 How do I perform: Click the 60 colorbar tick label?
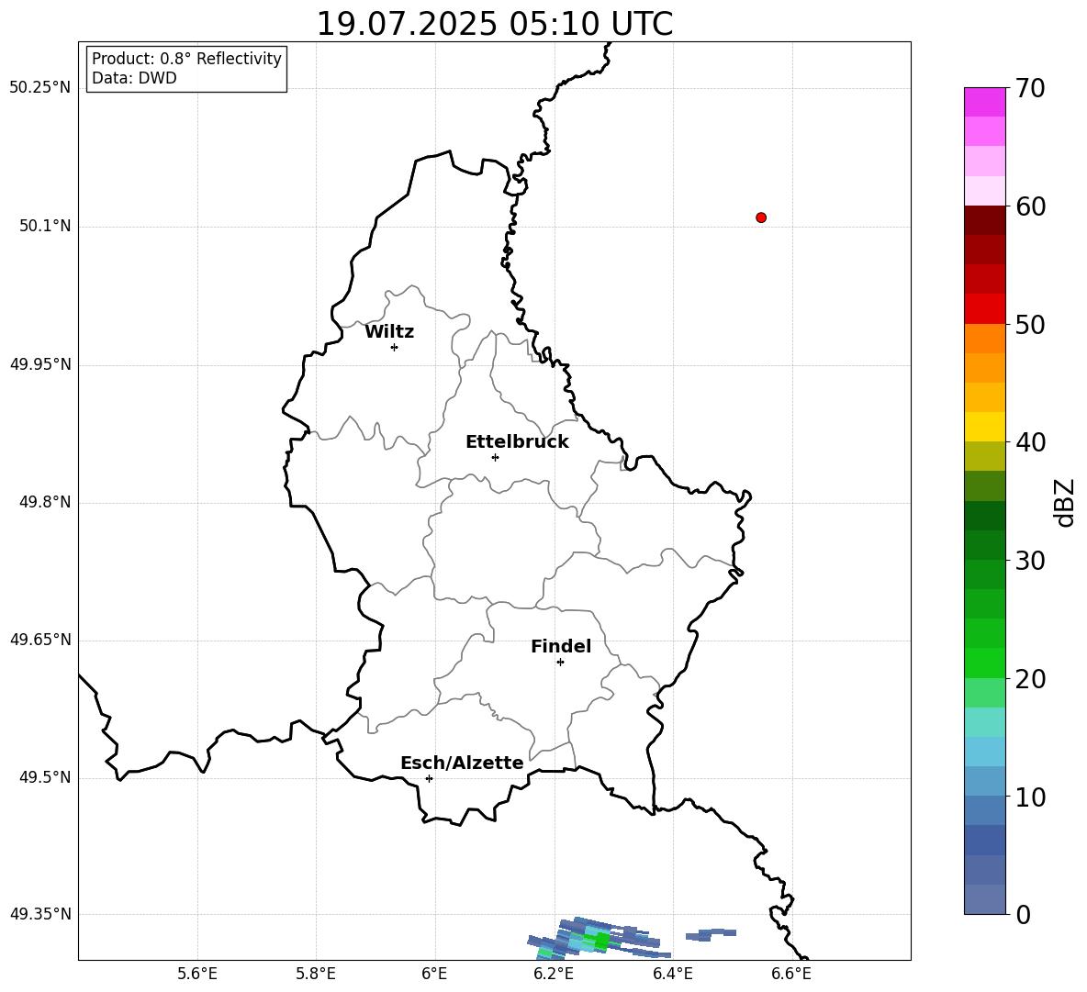(x=1030, y=206)
